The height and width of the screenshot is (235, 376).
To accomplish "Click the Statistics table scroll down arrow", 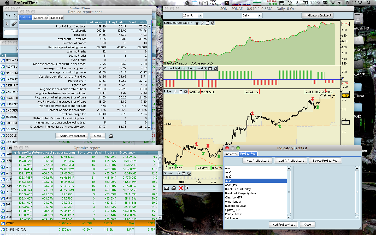I will point(149,128).
